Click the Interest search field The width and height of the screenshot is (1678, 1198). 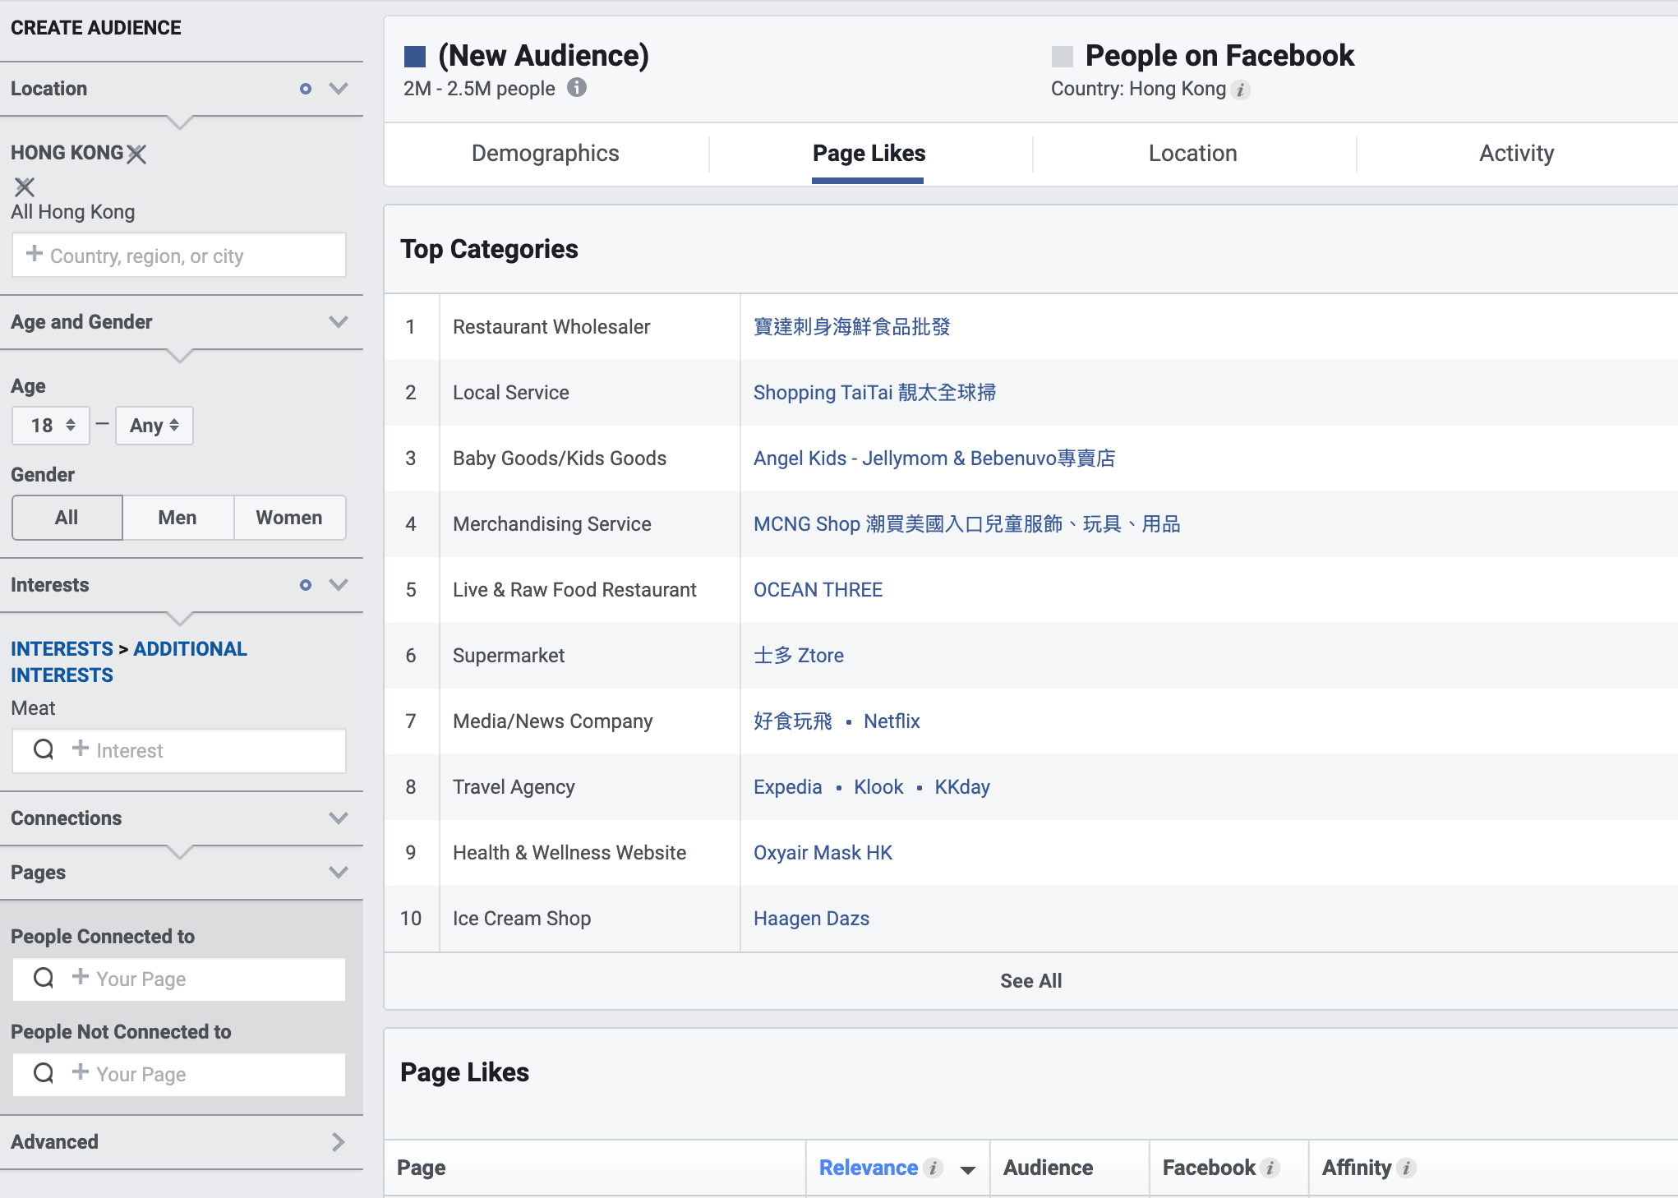click(x=179, y=751)
